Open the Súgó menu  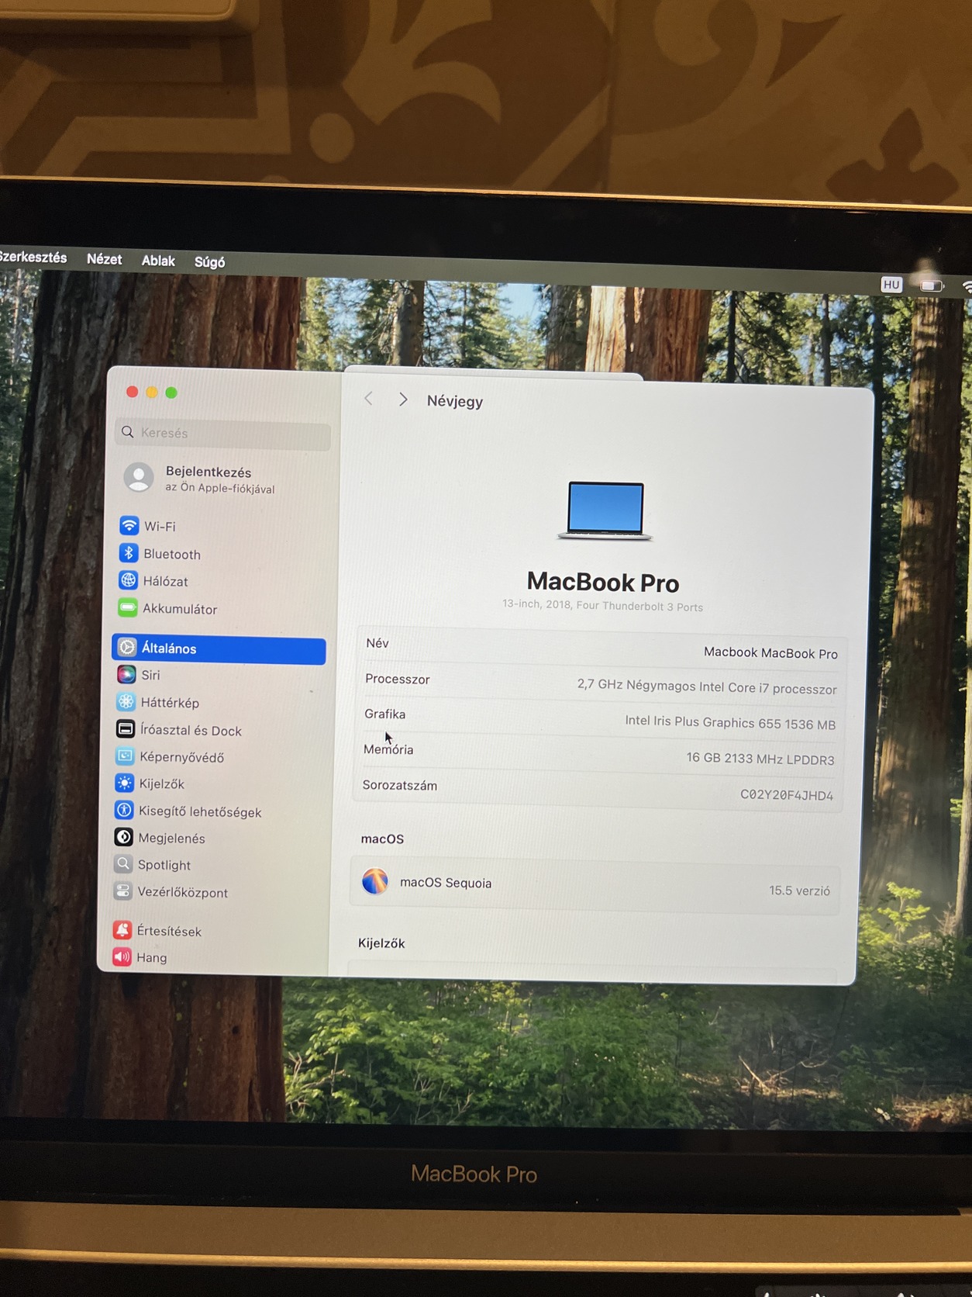click(x=209, y=262)
